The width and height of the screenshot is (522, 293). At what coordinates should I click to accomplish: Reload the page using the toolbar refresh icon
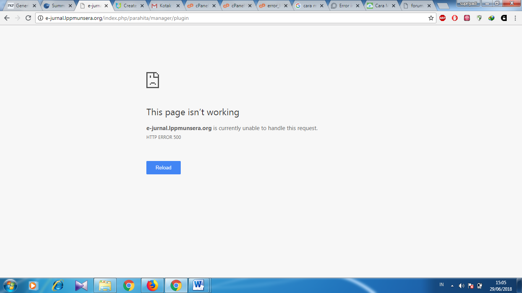[x=28, y=18]
